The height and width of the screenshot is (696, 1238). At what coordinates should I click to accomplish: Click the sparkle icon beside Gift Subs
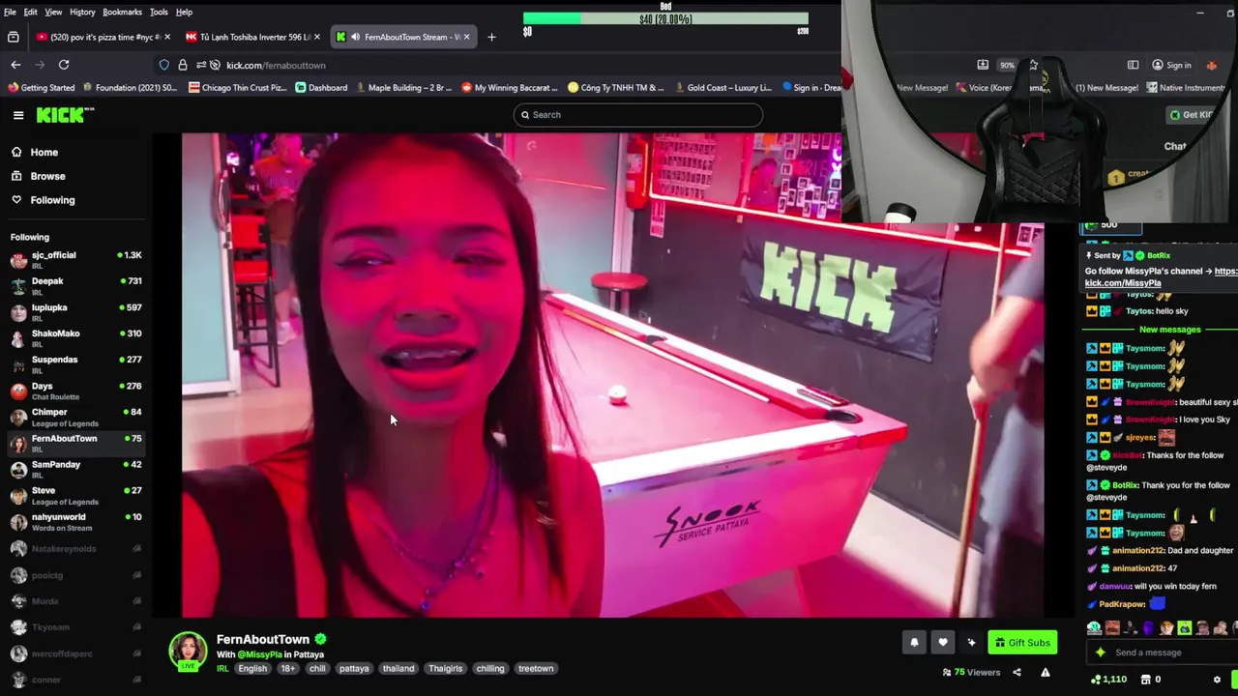point(971,642)
